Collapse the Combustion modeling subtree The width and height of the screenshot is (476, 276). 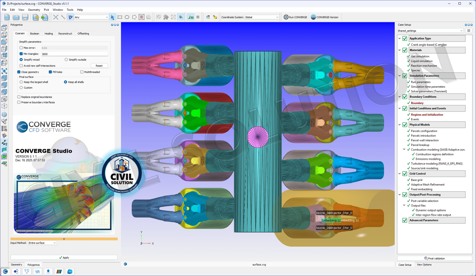coord(404,150)
